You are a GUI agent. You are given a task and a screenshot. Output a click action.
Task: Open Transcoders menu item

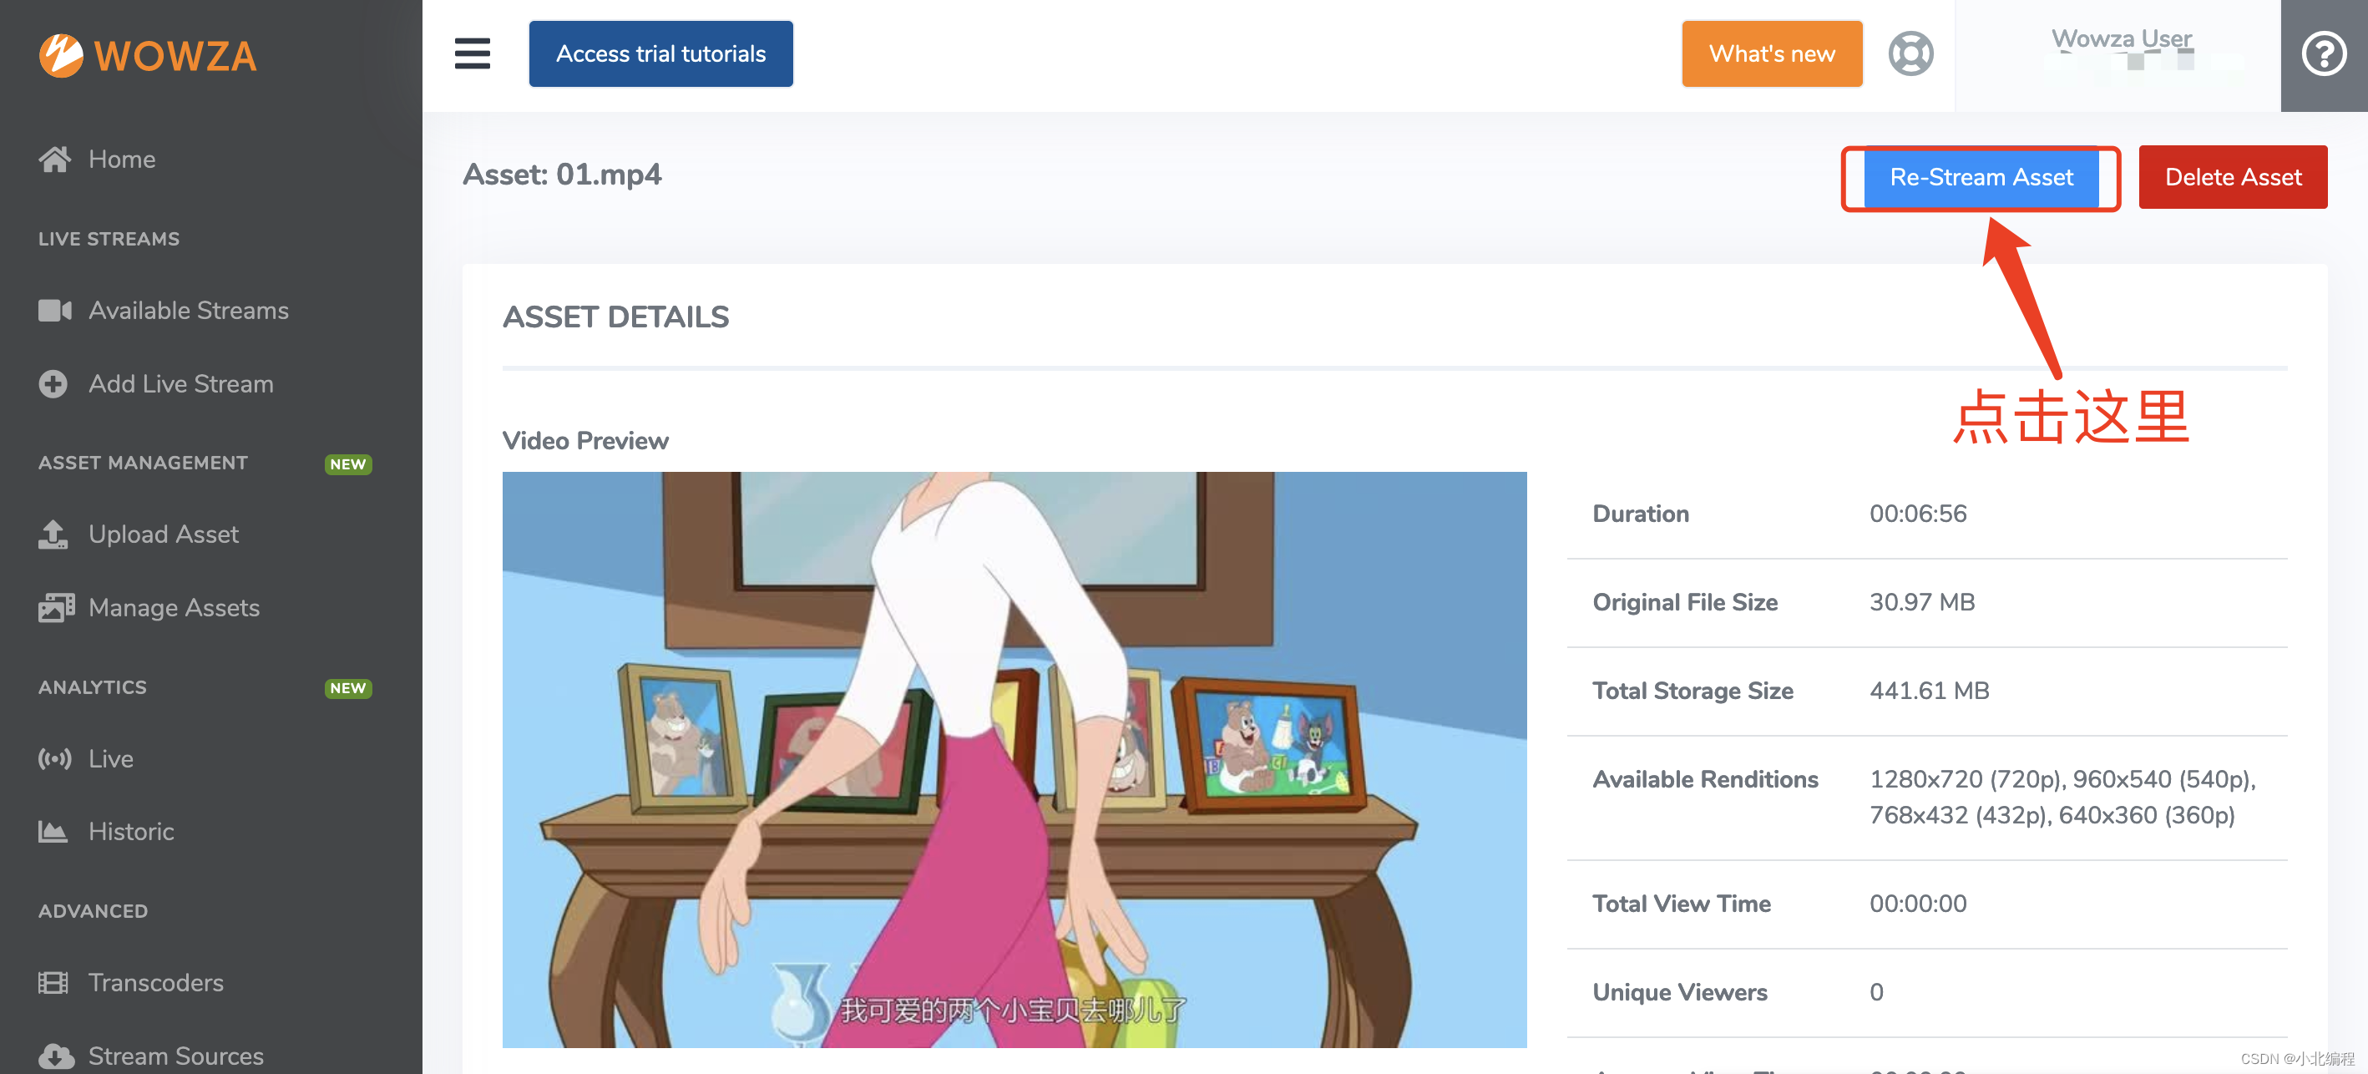coord(155,983)
